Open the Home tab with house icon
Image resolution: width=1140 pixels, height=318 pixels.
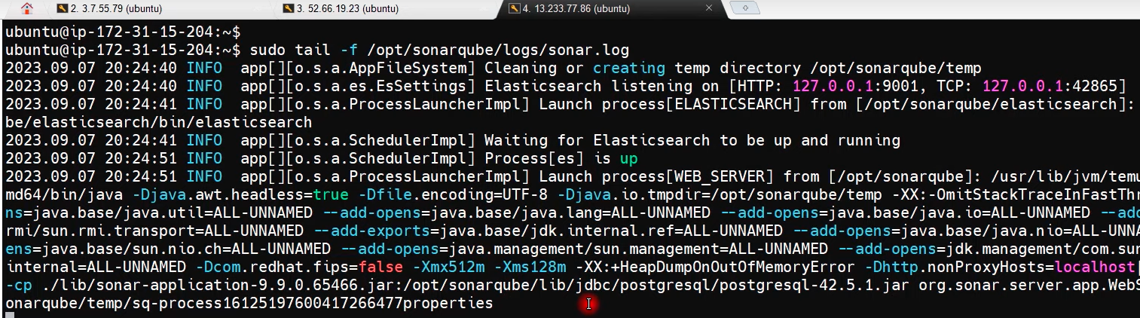coord(27,9)
